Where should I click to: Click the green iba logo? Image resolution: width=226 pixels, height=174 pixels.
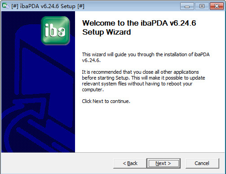click(55, 31)
